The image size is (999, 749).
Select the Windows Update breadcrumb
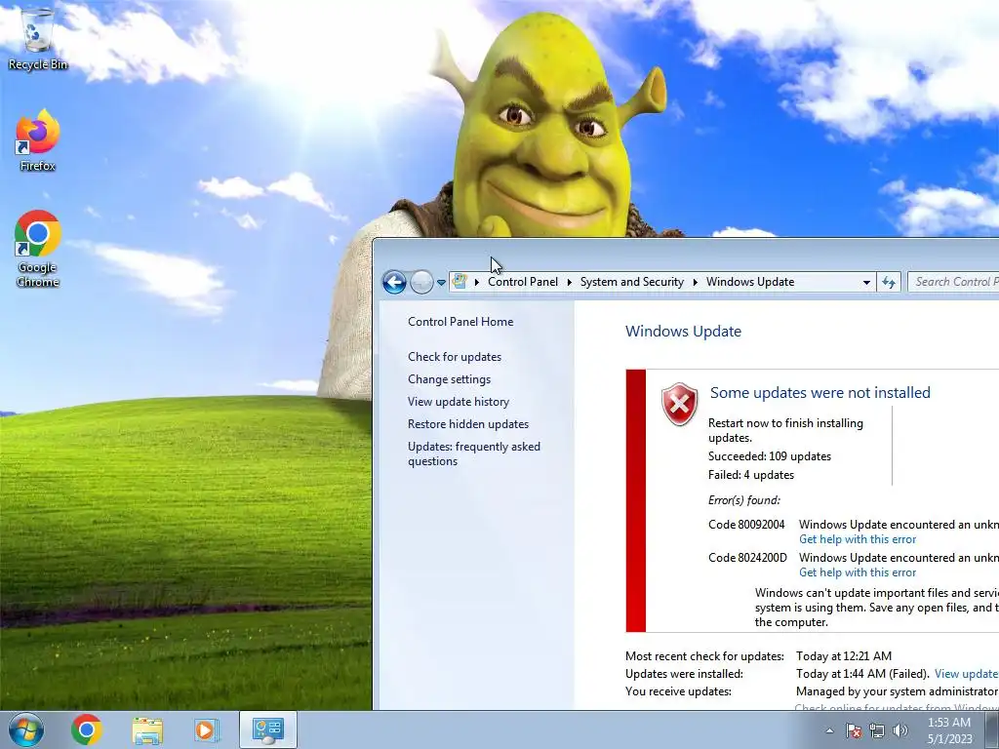750,282
